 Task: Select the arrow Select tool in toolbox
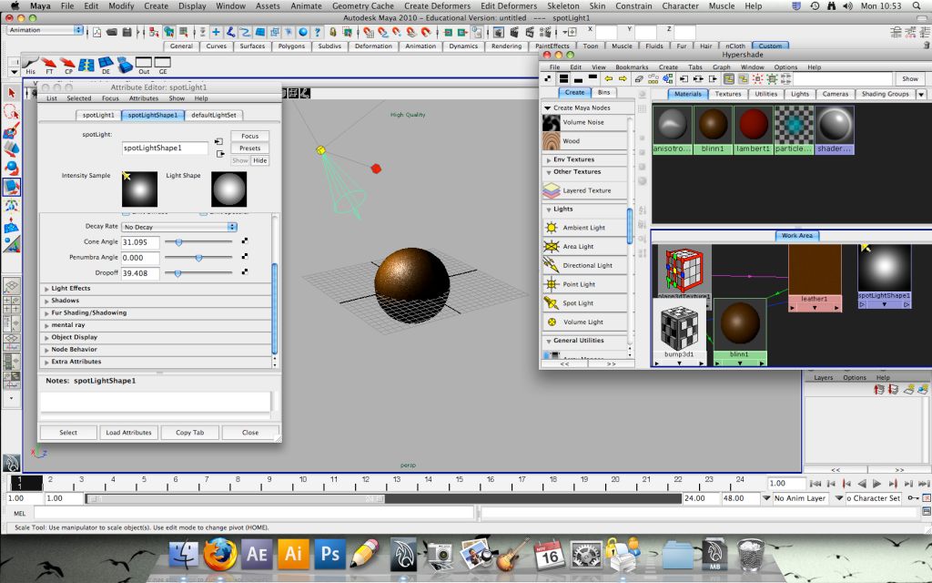pyautogui.click(x=11, y=93)
